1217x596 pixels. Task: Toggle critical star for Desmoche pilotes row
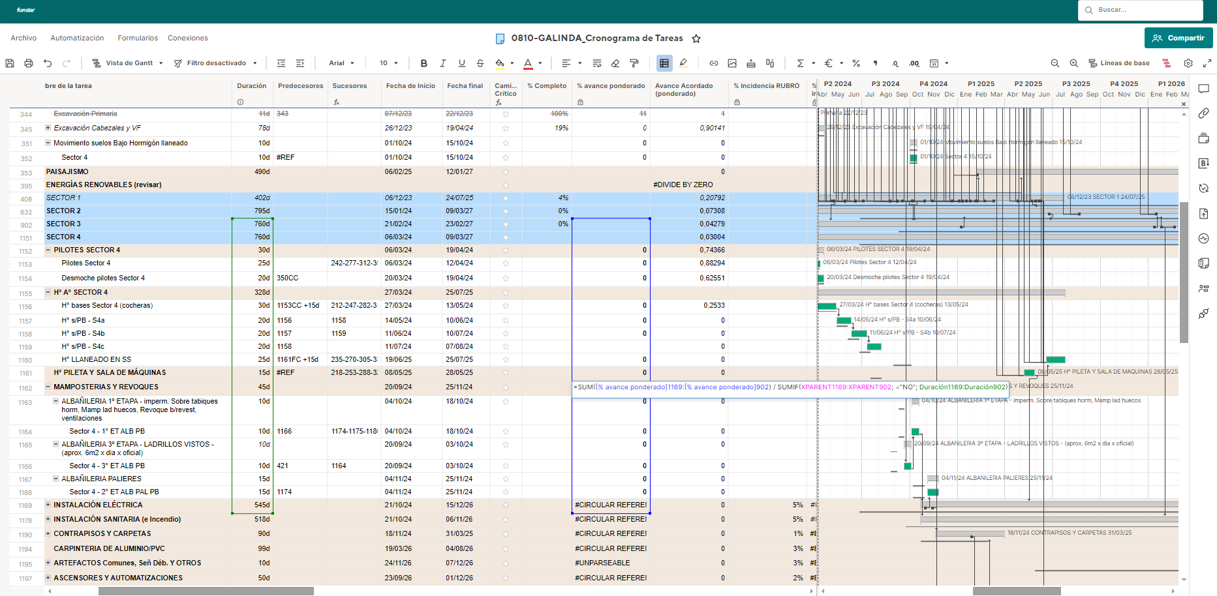(x=506, y=278)
